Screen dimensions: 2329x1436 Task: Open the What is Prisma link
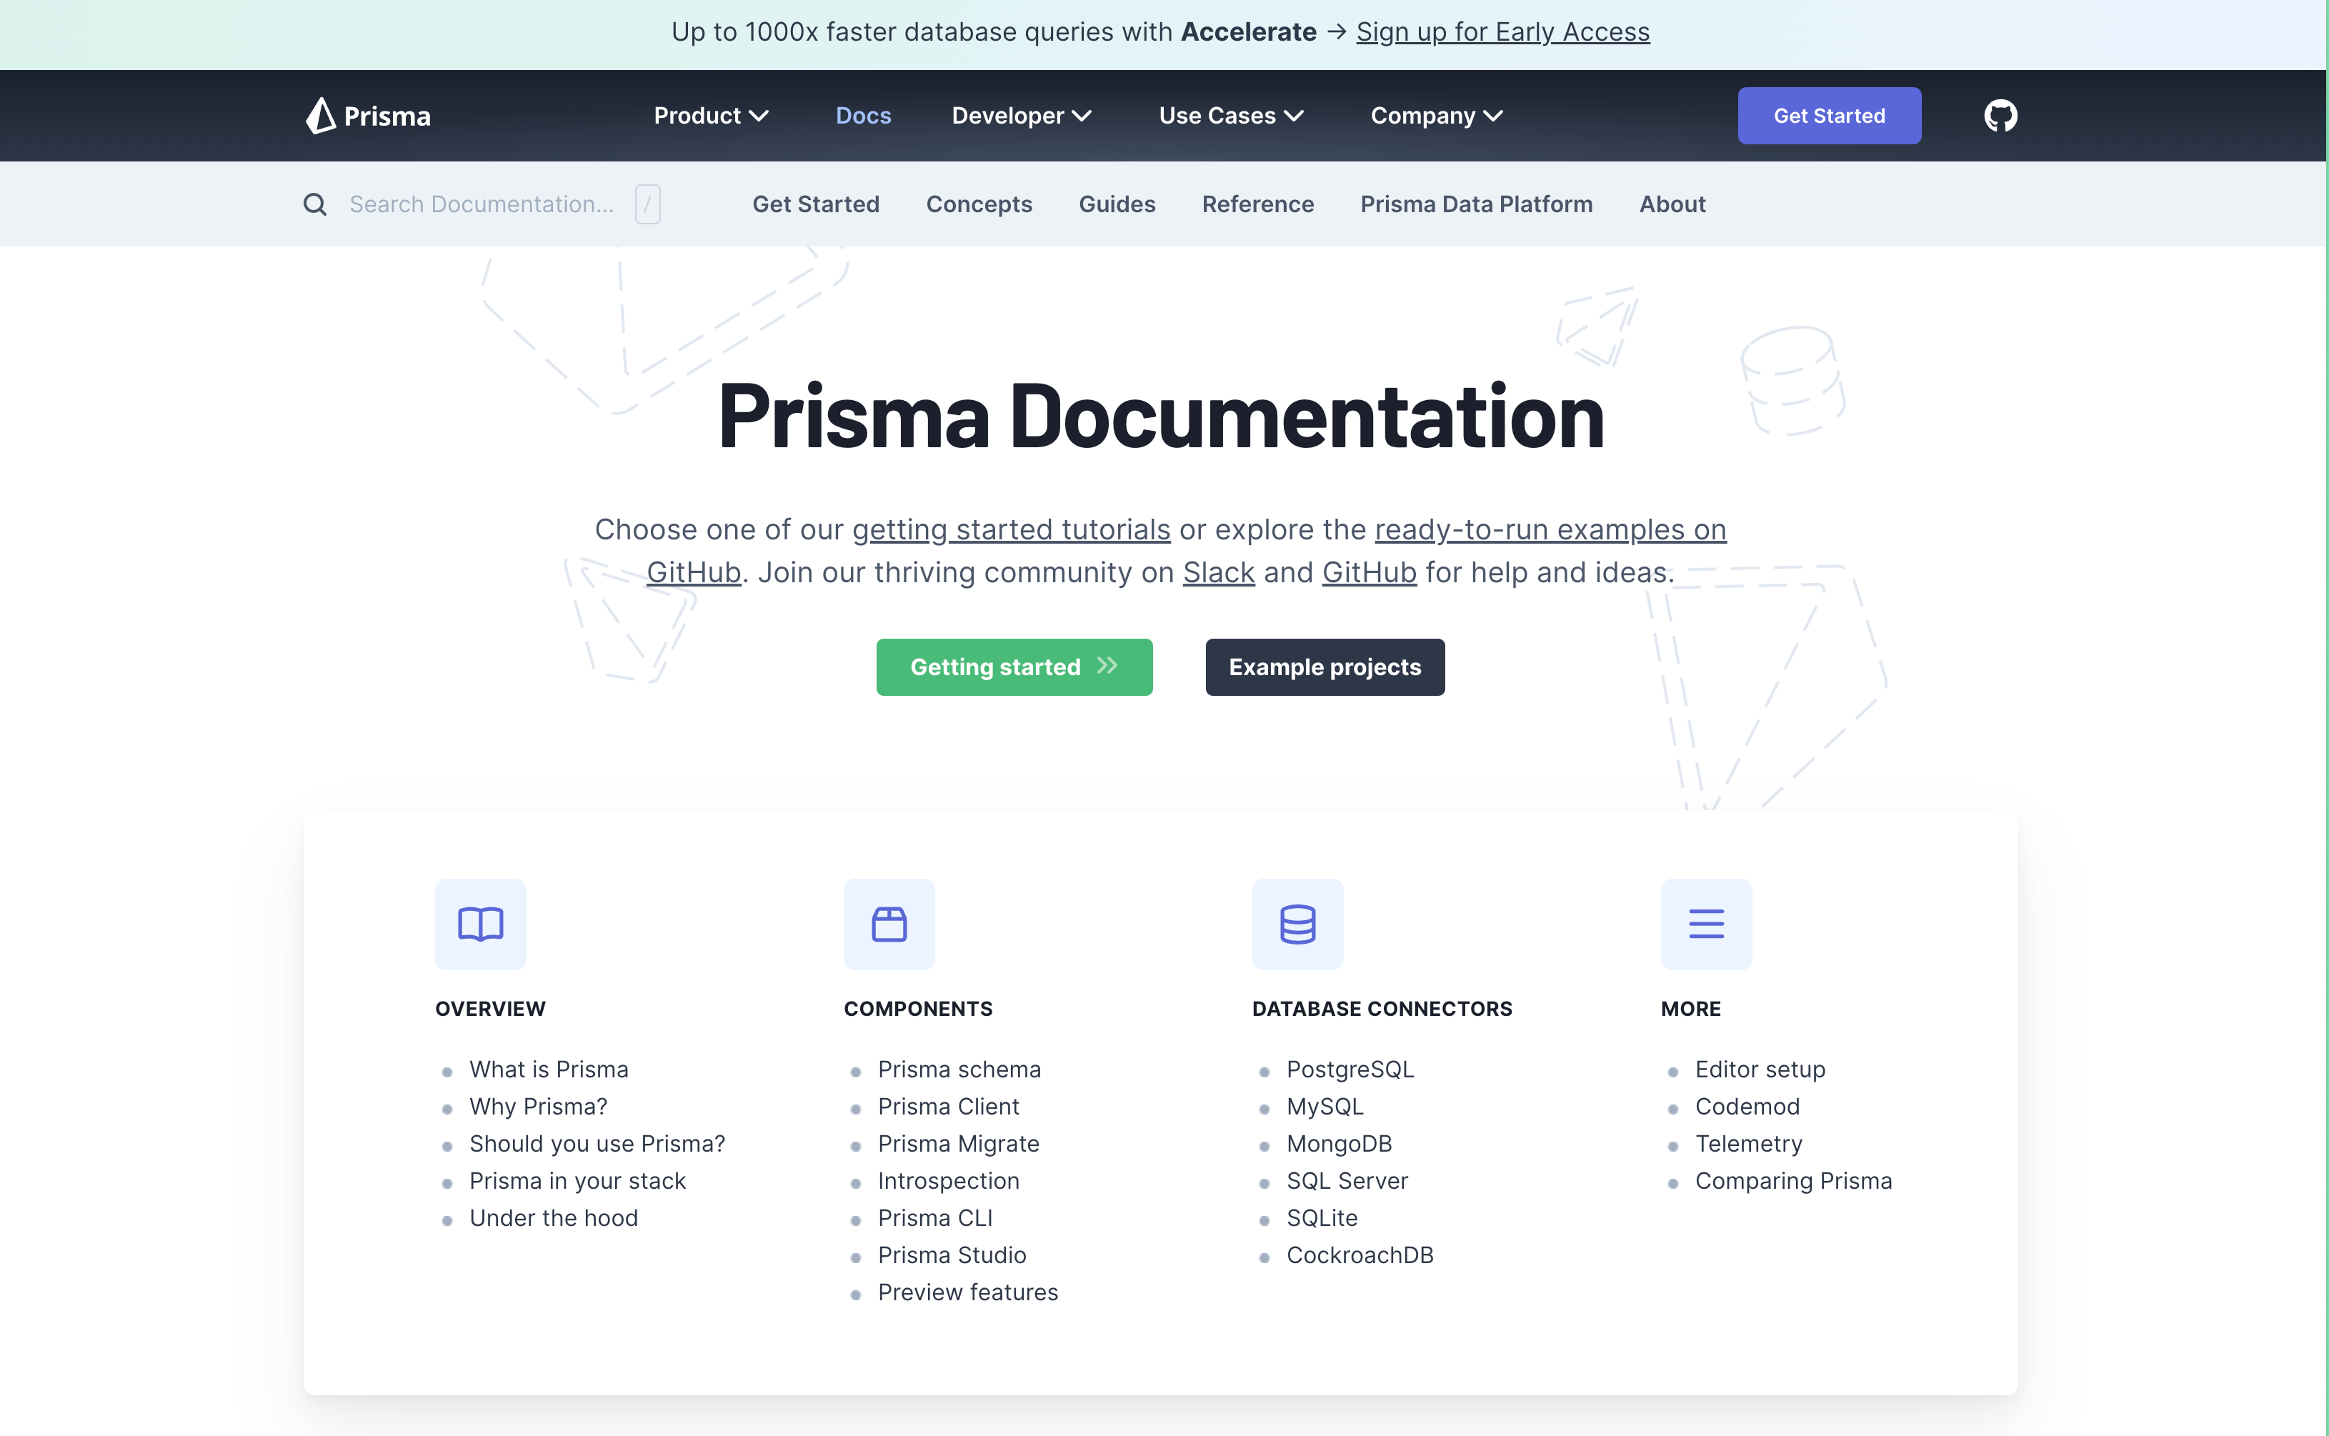549,1069
